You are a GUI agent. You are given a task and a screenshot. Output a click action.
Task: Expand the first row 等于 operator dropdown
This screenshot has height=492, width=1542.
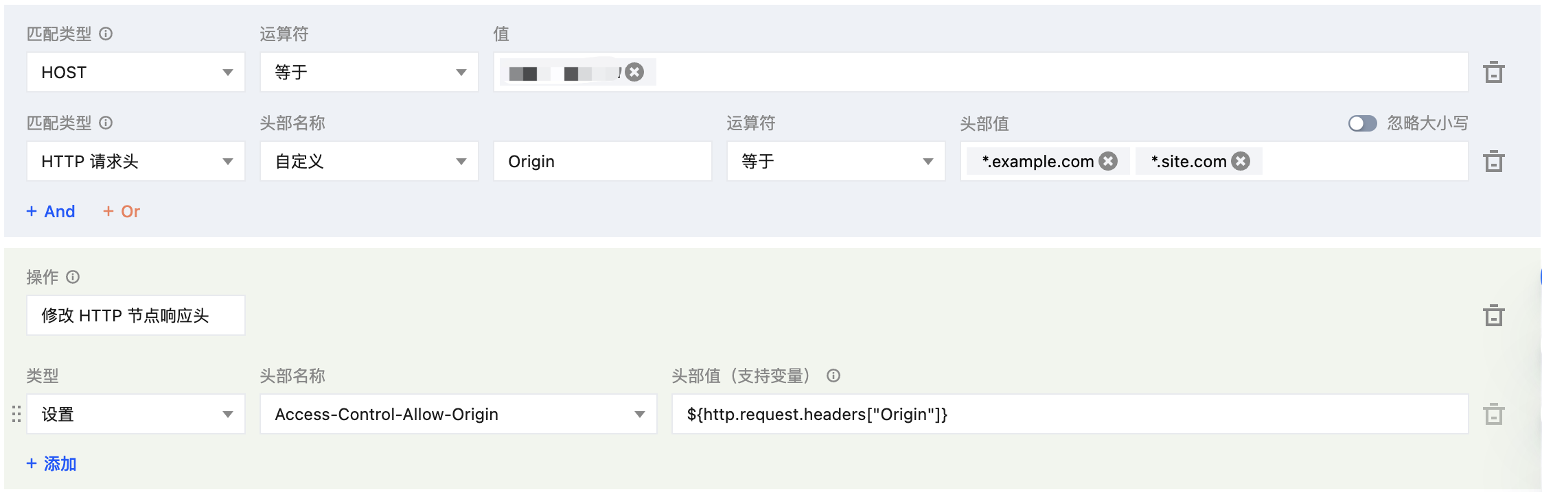coord(369,73)
